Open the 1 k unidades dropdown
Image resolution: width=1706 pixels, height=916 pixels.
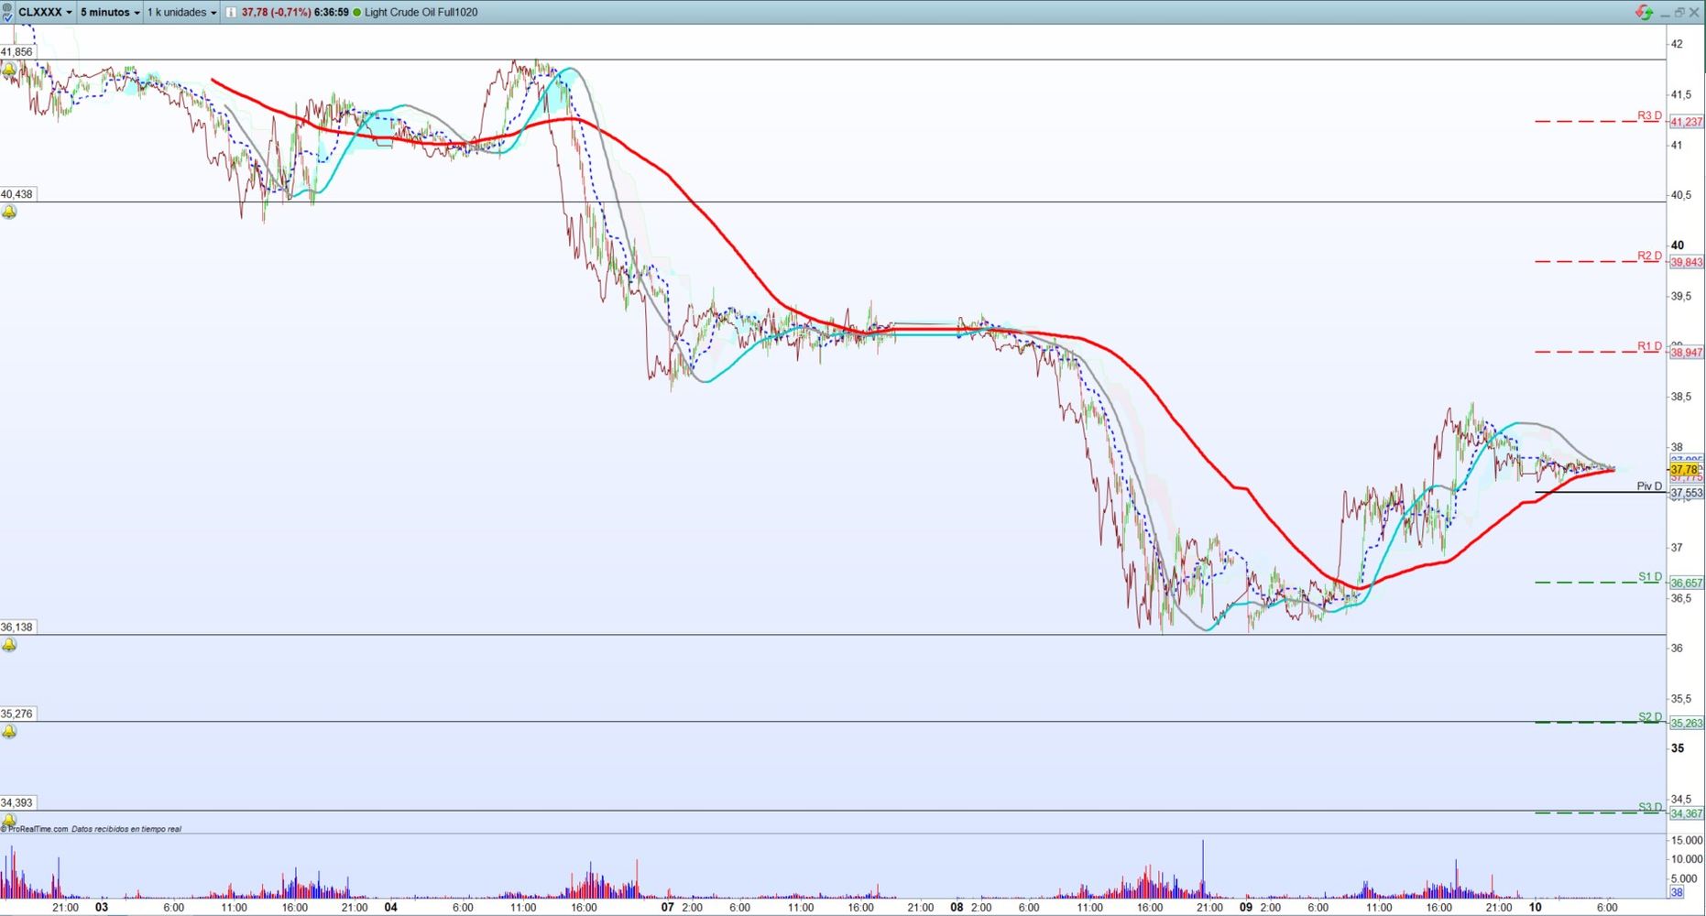pos(181,12)
